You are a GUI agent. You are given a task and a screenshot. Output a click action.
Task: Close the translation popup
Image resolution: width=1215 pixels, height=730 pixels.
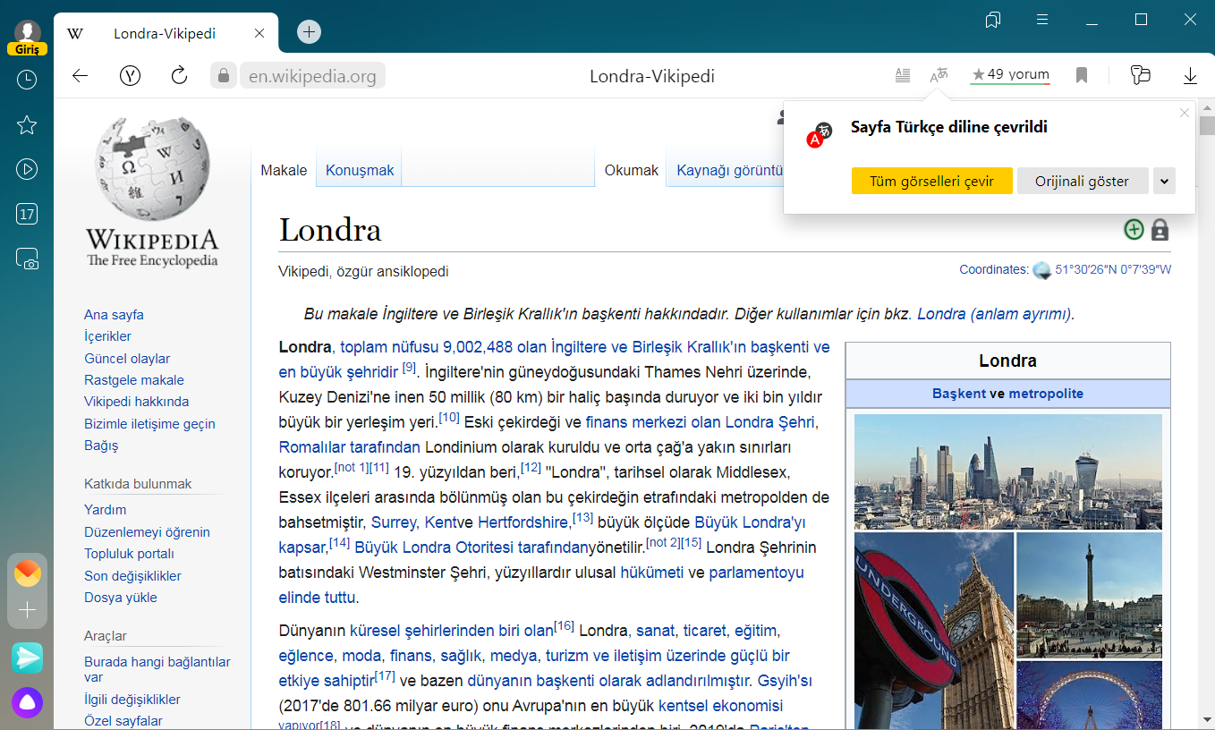coord(1185,113)
